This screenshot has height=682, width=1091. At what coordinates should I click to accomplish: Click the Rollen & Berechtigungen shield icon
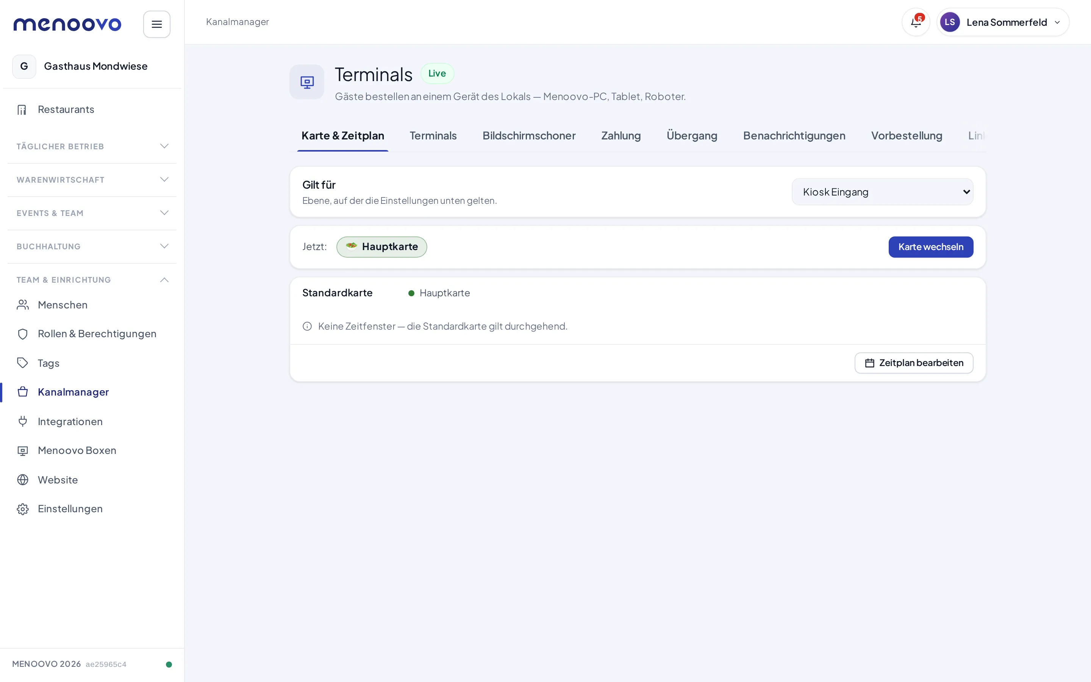23,334
